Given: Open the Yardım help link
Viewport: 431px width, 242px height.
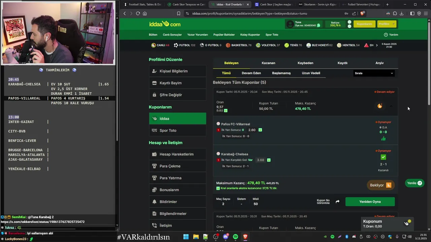Looking at the screenshot, I should pos(391,35).
